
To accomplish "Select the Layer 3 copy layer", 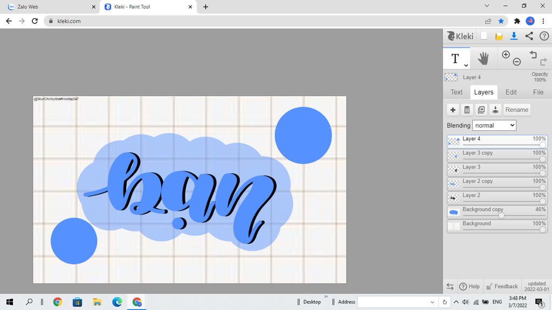I will (x=497, y=156).
